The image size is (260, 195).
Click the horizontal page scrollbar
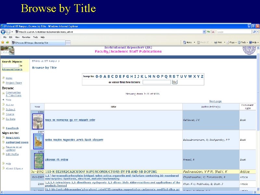point(128,192)
